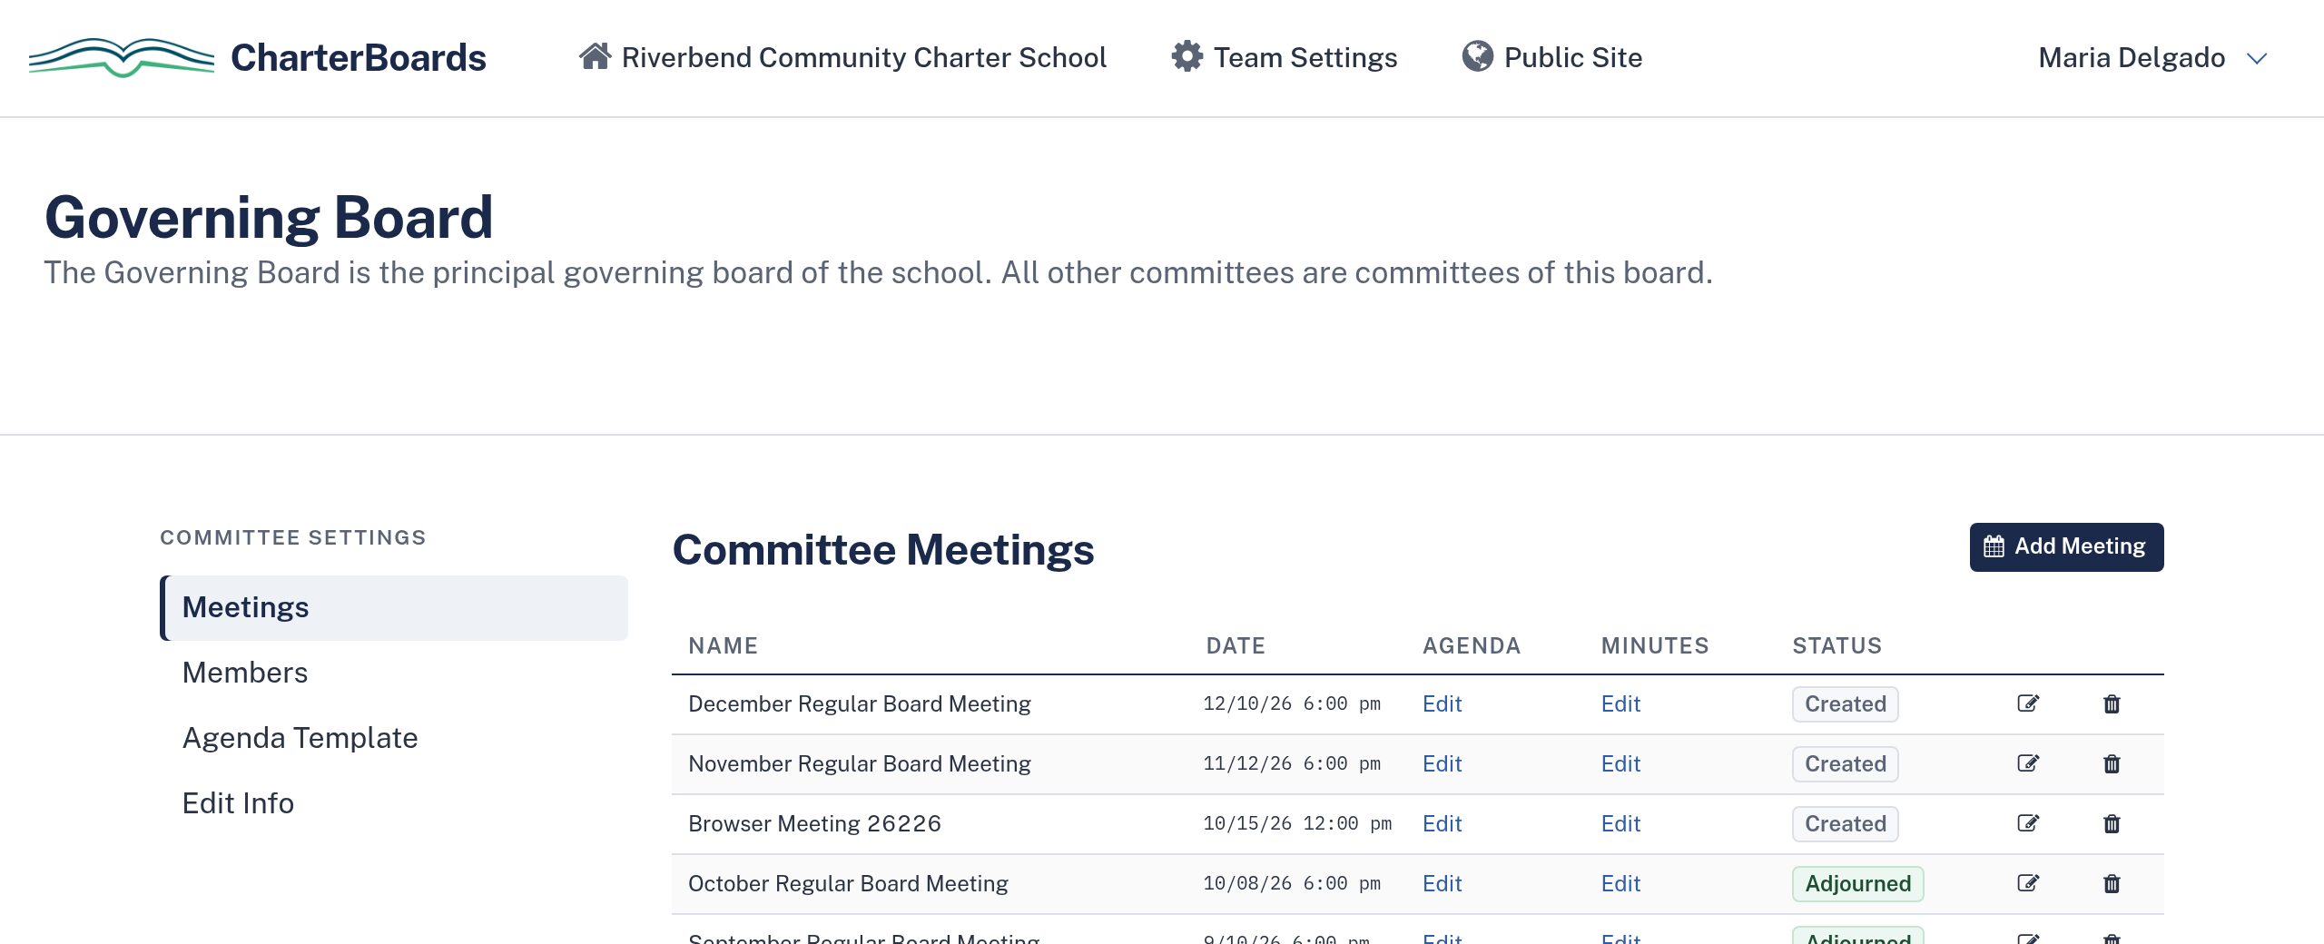
Task: Click the edit pencil icon for Browser Meeting 26226
Action: click(2028, 823)
